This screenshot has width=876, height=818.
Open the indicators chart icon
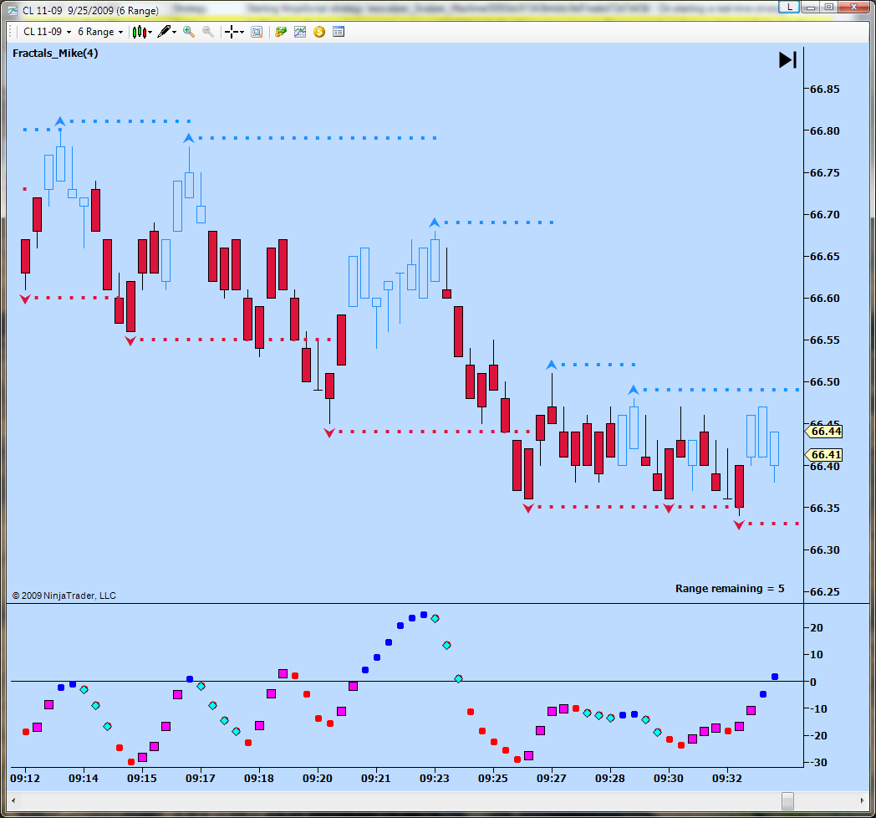[300, 32]
